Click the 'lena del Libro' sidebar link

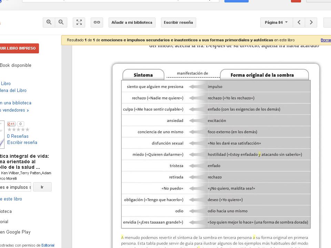click(x=13, y=91)
